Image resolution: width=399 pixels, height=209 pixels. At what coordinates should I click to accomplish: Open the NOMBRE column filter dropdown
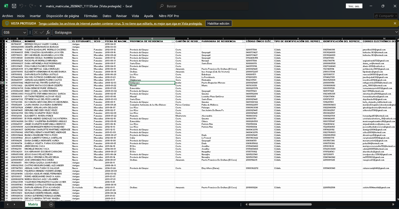pos(70,41)
